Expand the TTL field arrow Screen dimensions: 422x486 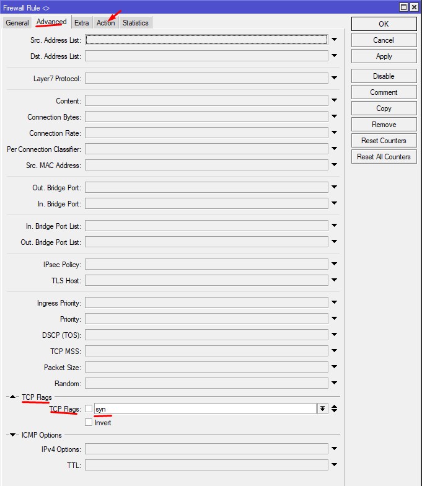pos(335,464)
